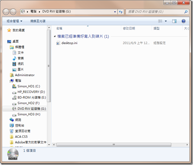Select 媒體櫃 libraries icon

pos(11,47)
